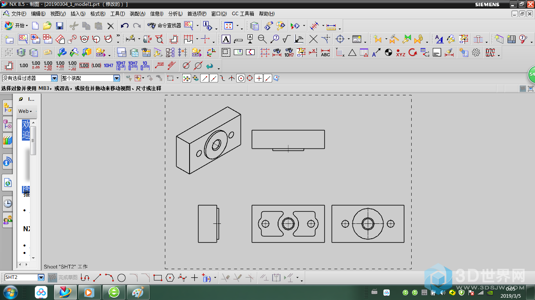Open the 插入(S) menu
Screen dimensions: 535x300
coord(78,14)
